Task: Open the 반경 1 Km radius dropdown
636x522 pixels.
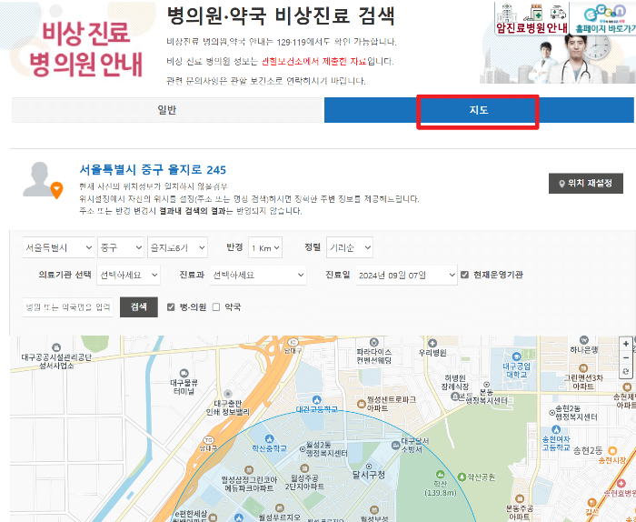Action: (x=265, y=247)
